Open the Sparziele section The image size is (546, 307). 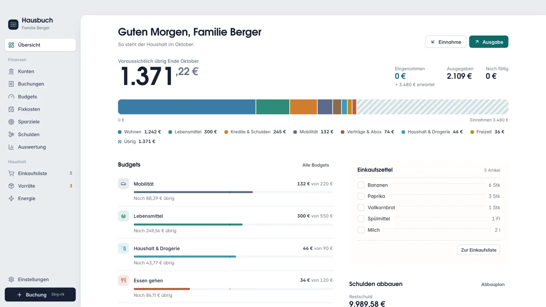point(40,122)
